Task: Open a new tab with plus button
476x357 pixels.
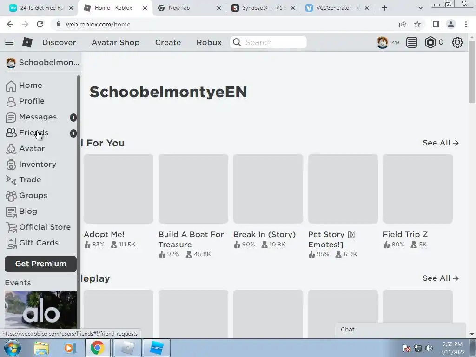Action: click(x=384, y=8)
